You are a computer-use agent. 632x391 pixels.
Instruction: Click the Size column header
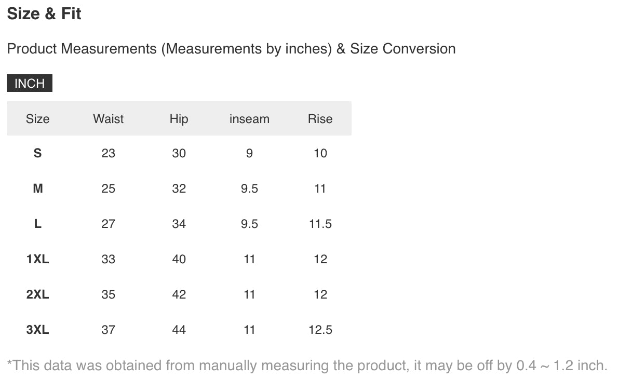[37, 119]
